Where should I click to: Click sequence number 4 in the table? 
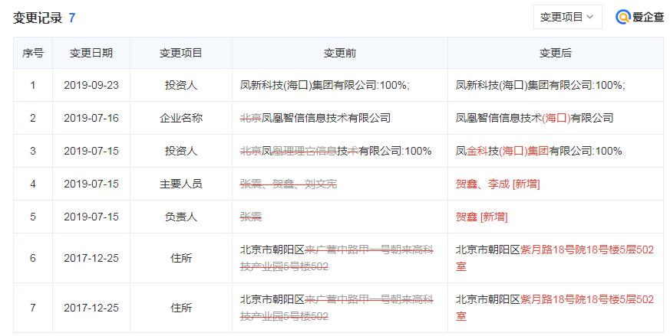tap(33, 184)
